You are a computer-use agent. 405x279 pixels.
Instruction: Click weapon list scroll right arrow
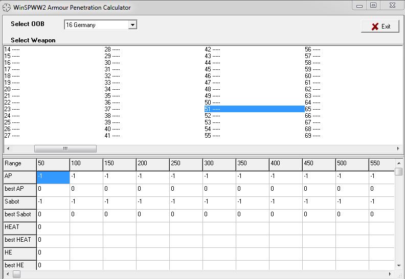398,148
